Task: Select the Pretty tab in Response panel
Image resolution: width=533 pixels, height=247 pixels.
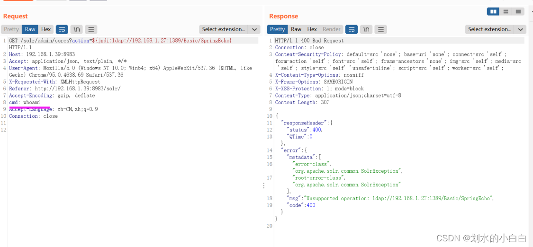Action: (x=277, y=29)
